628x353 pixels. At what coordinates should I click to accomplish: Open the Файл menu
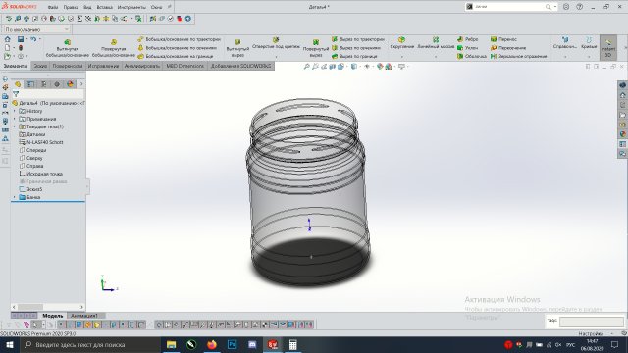[x=52, y=7]
